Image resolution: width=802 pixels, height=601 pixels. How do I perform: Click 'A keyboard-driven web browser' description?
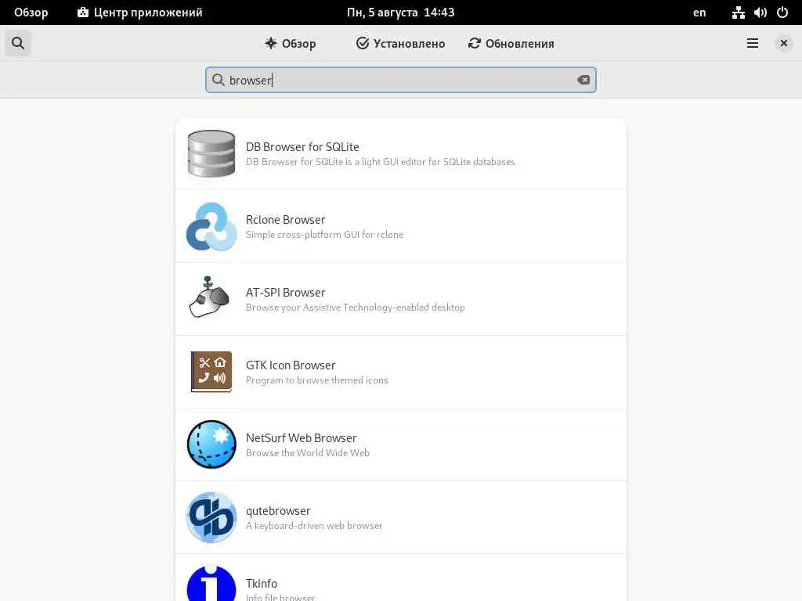[x=314, y=526]
